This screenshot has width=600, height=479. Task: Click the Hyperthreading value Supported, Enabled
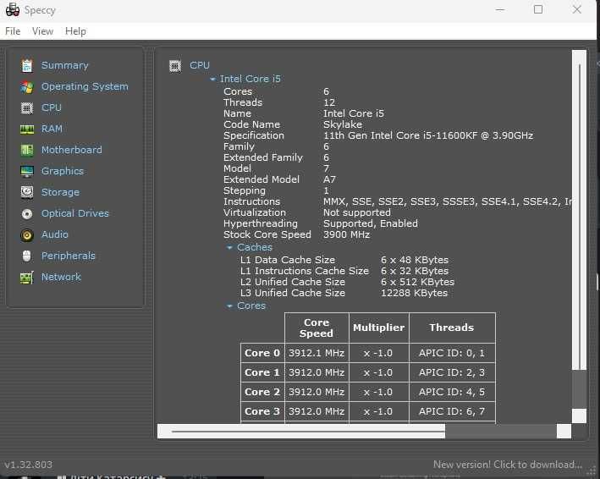pyautogui.click(x=371, y=223)
